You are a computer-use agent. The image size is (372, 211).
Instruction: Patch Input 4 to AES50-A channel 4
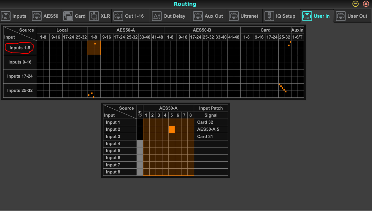[x=165, y=144]
